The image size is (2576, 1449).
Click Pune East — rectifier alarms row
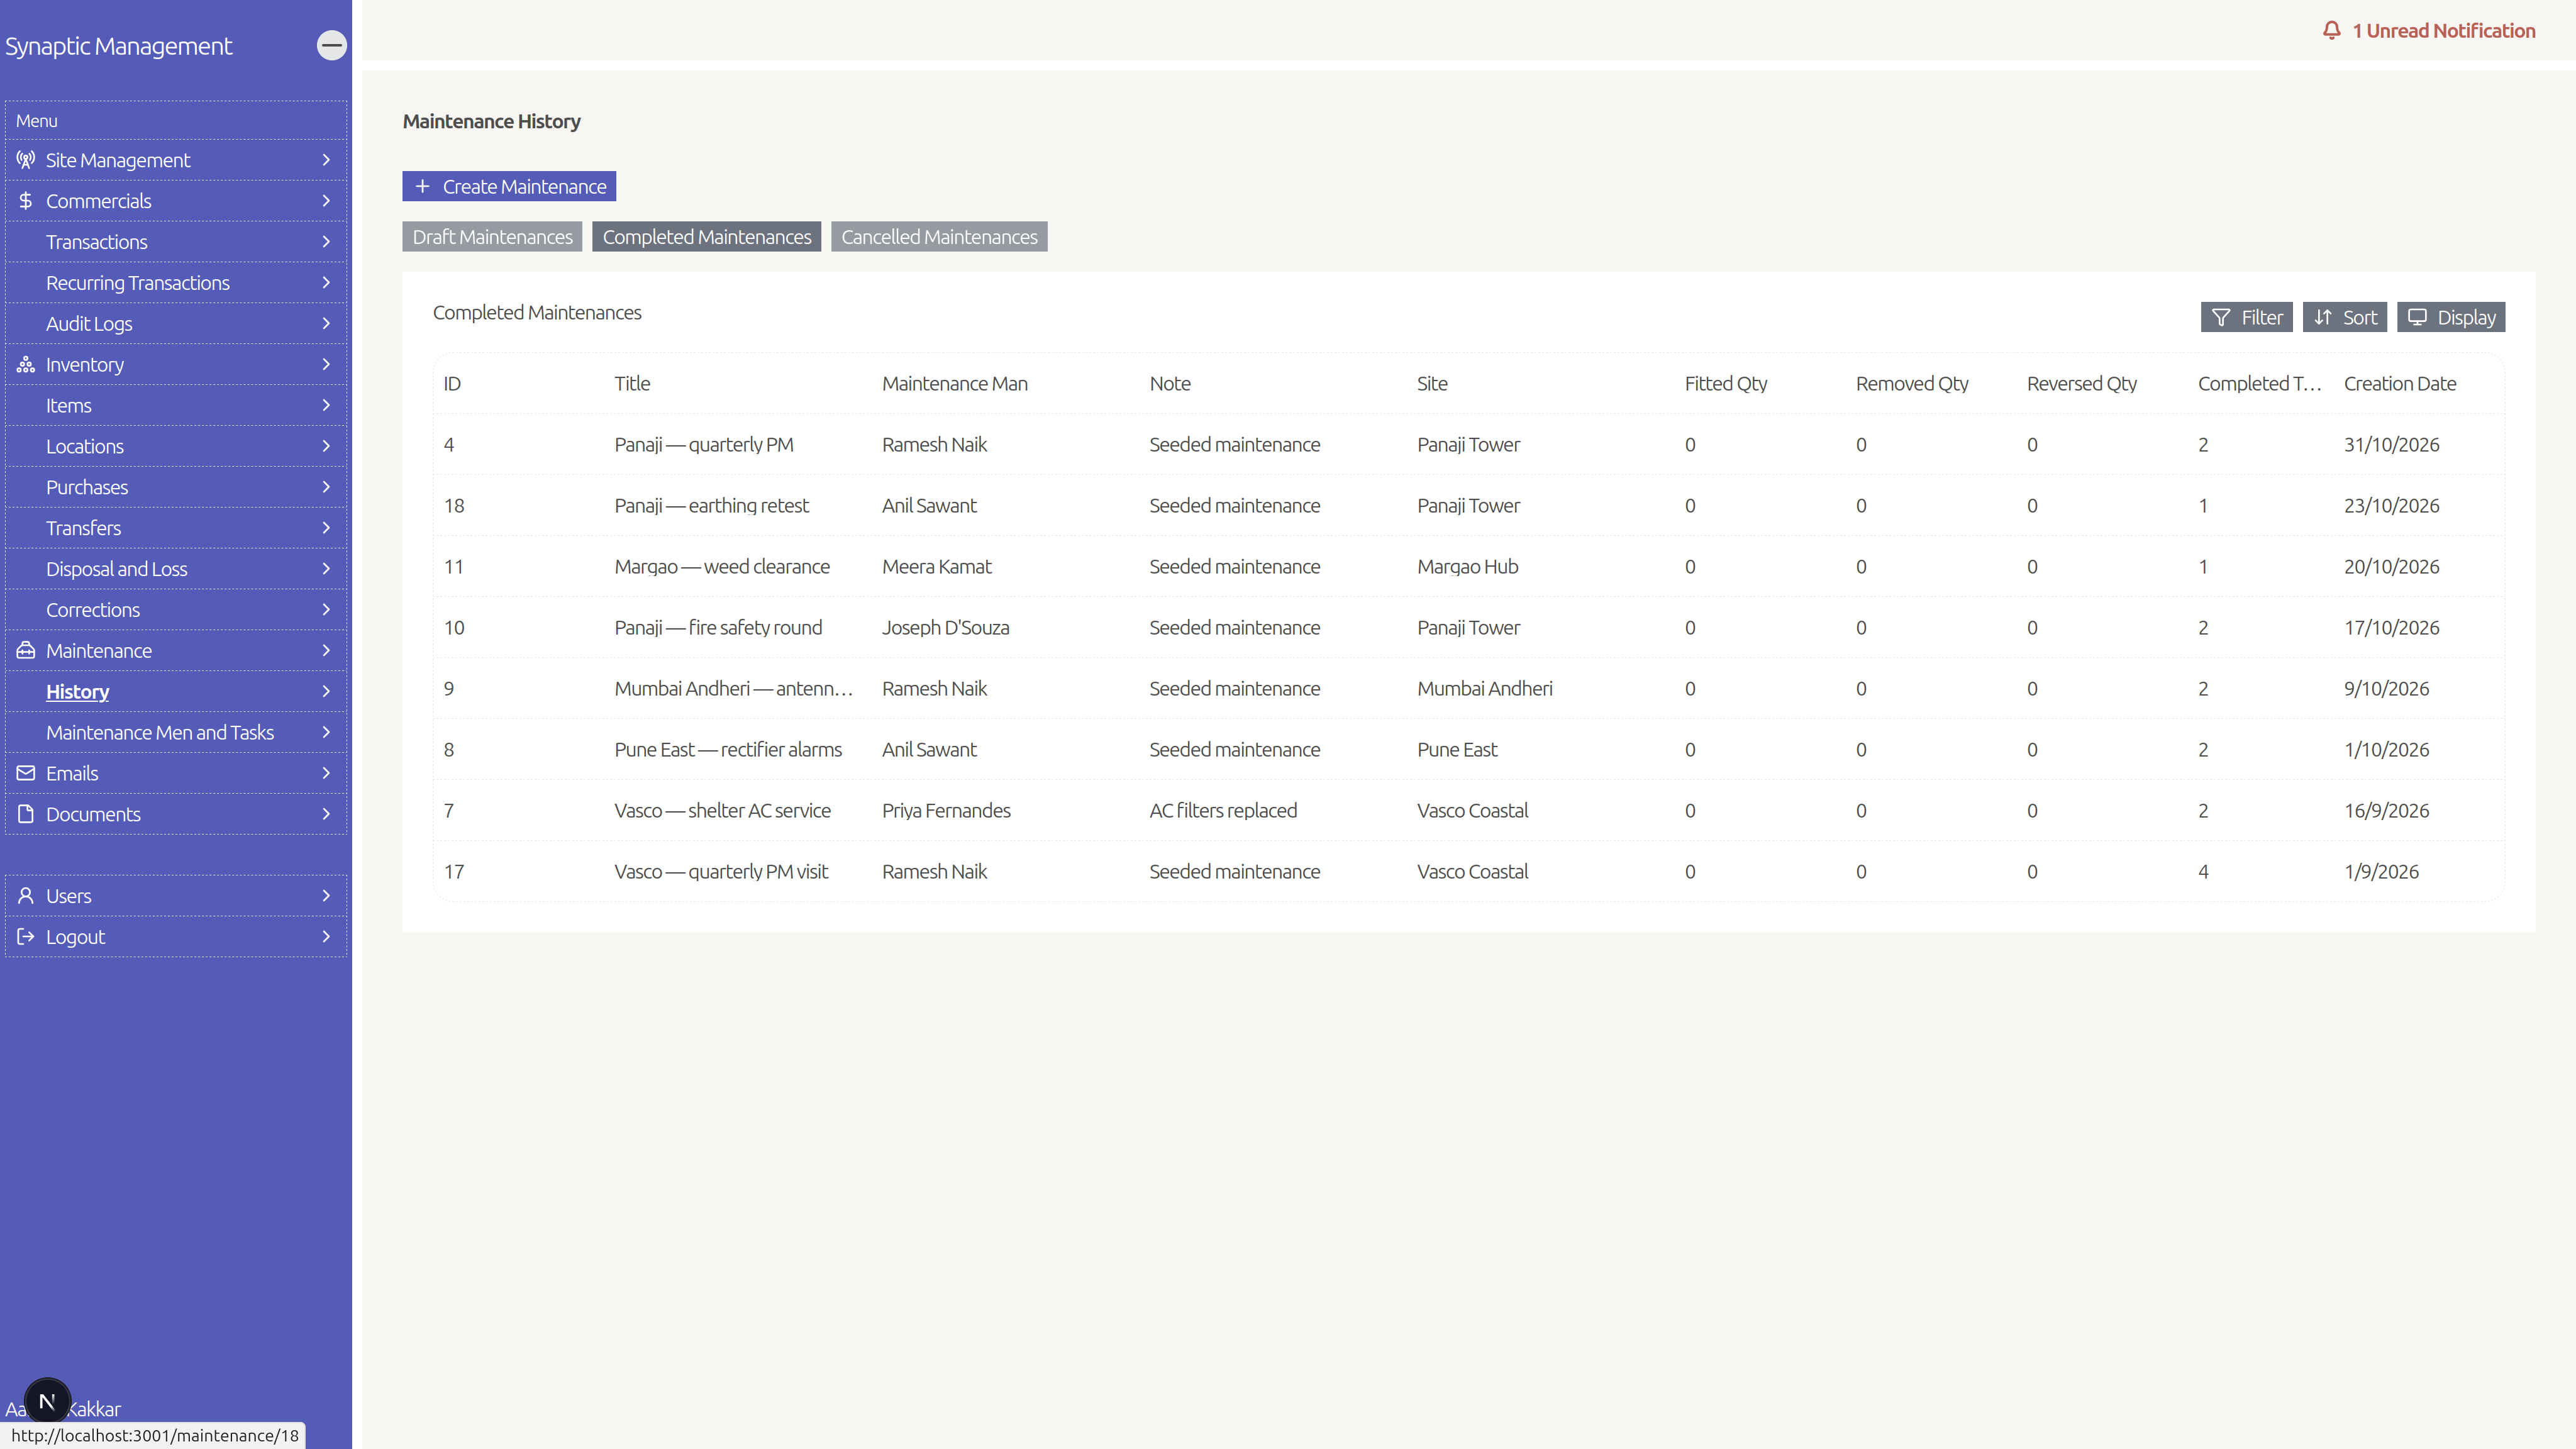tap(1468, 750)
